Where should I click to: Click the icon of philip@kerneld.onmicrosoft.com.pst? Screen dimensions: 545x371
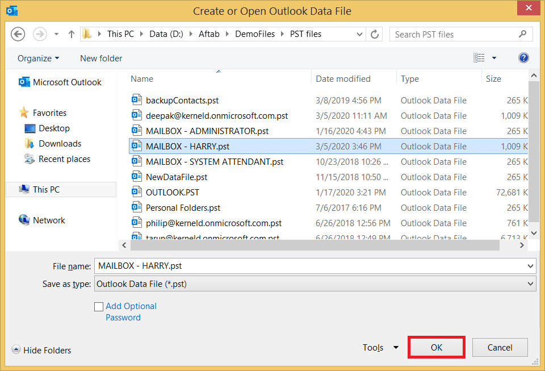[x=137, y=222]
